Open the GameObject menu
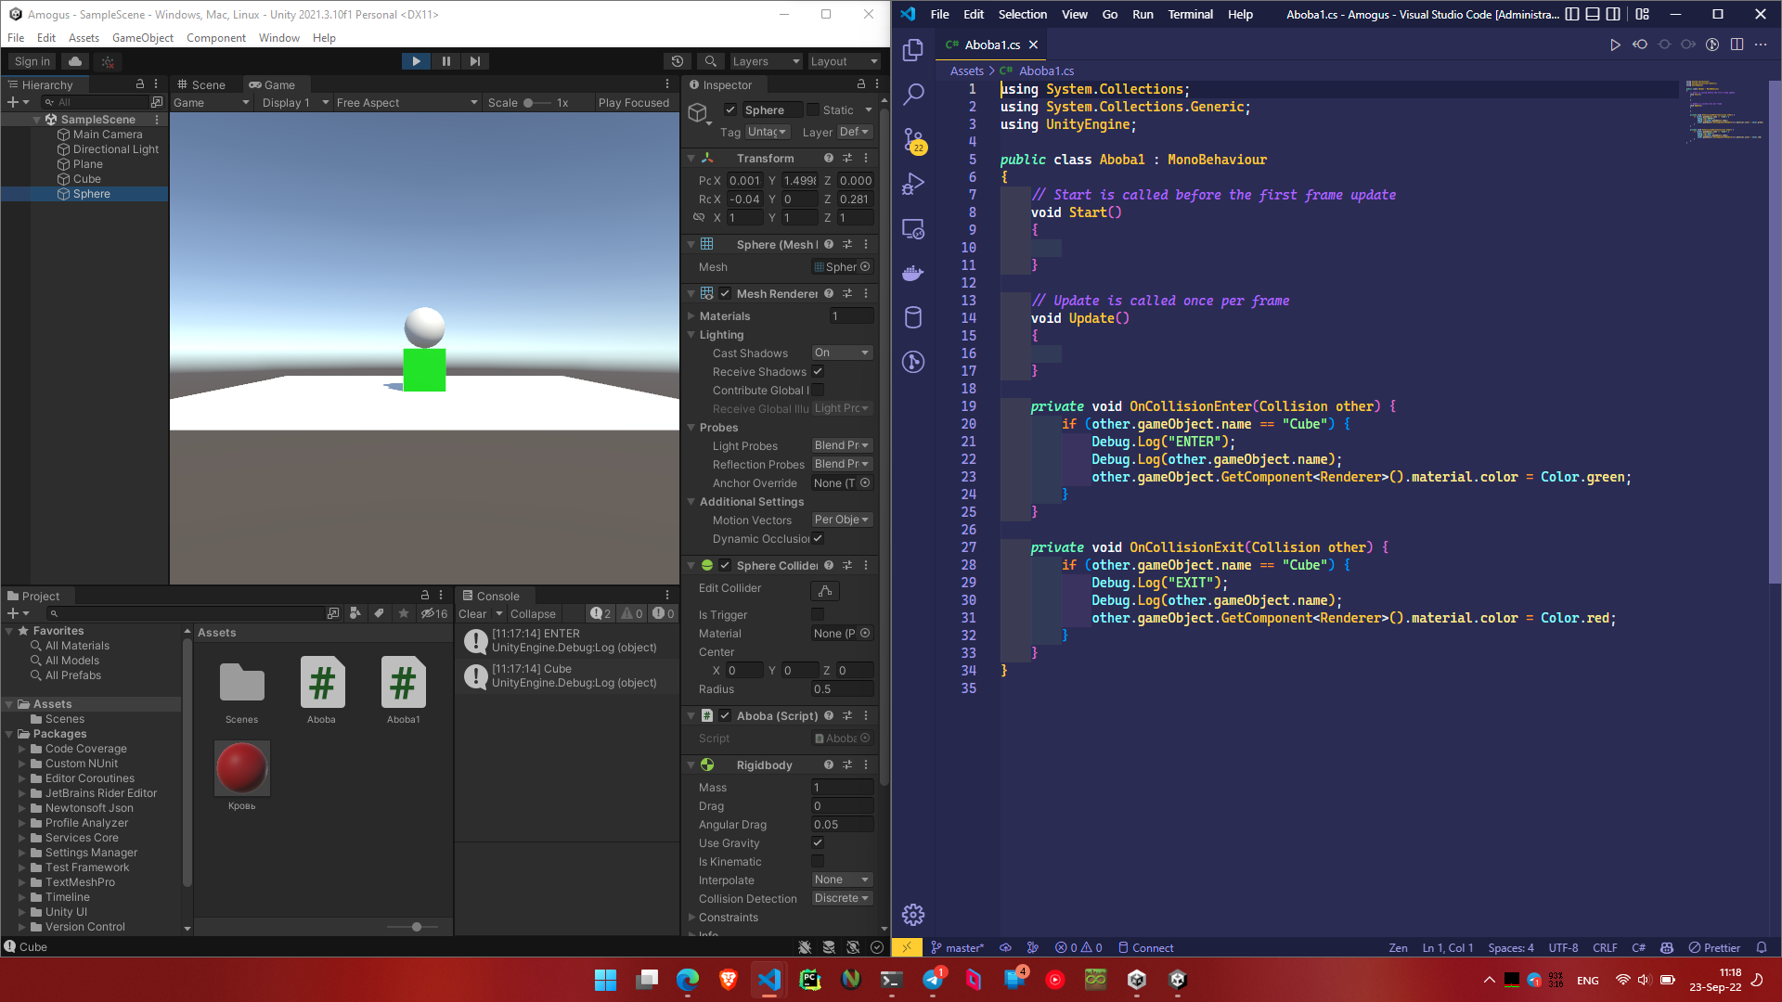 click(142, 38)
